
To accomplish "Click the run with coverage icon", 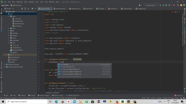I will [x=166, y=5].
